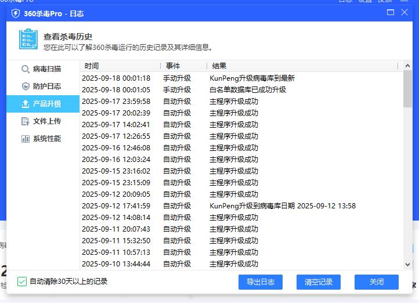Select row 2025-09-11 20:07:43
Screen dimensions: 419x303
point(241,229)
